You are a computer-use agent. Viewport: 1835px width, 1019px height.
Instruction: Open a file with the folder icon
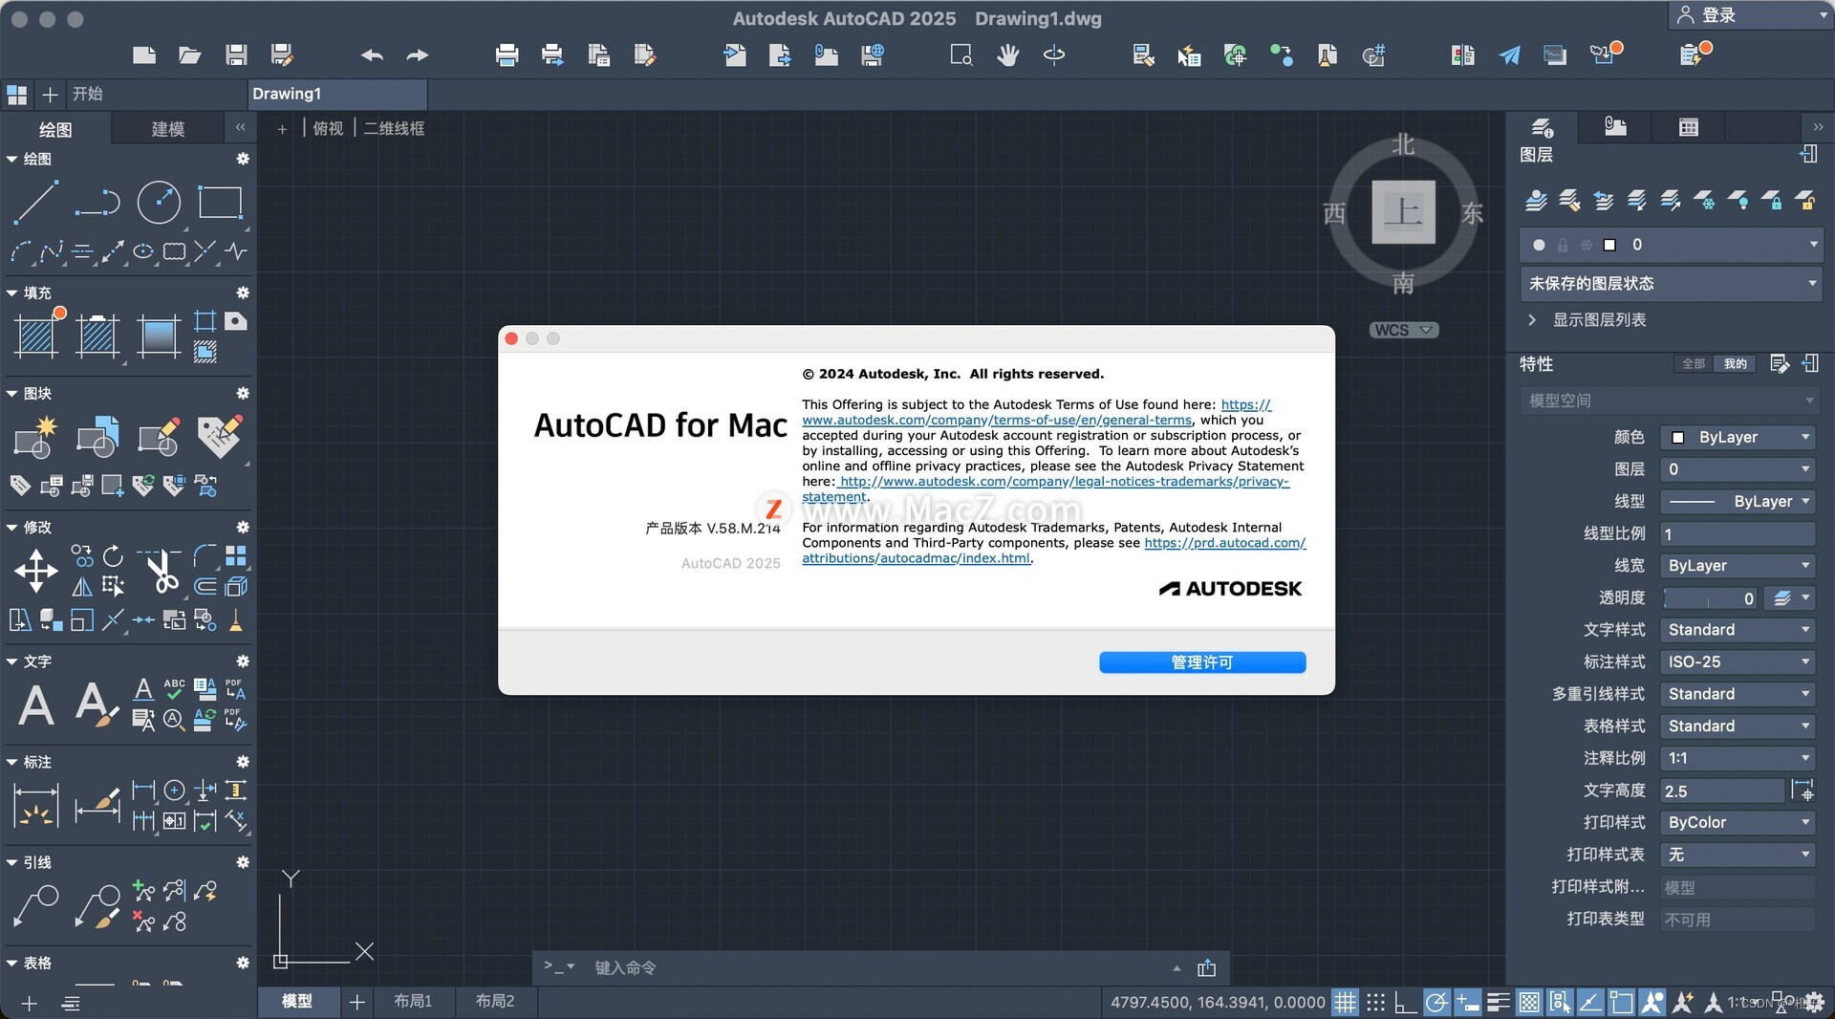(x=189, y=54)
